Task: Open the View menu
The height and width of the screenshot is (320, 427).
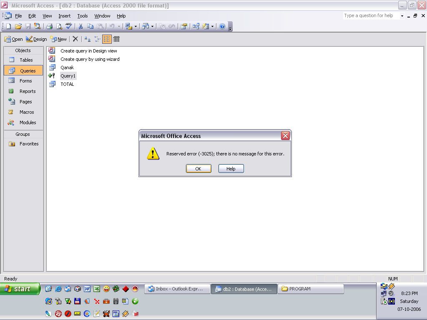Action: tap(47, 16)
